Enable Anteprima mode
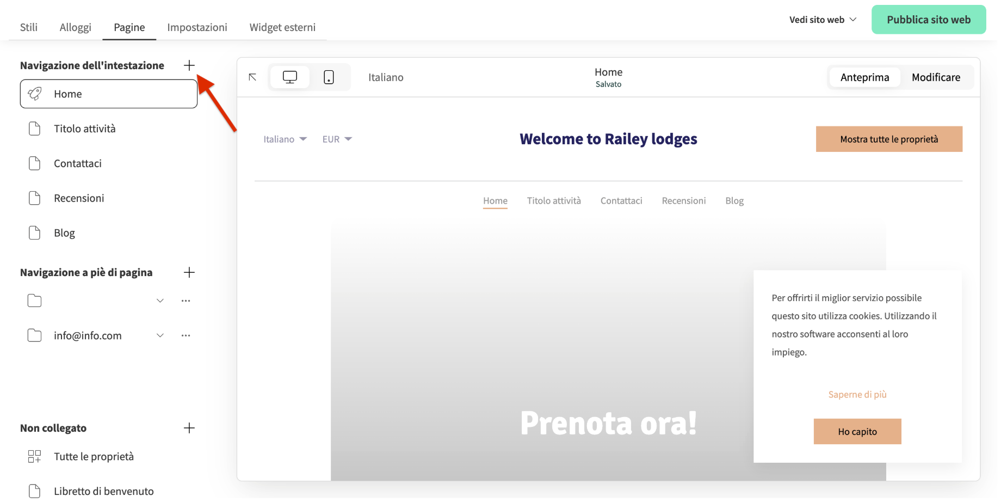 click(x=864, y=77)
